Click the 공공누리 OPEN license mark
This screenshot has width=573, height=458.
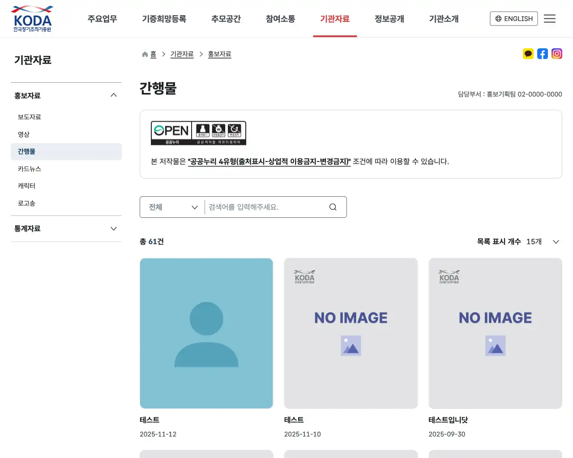(198, 133)
